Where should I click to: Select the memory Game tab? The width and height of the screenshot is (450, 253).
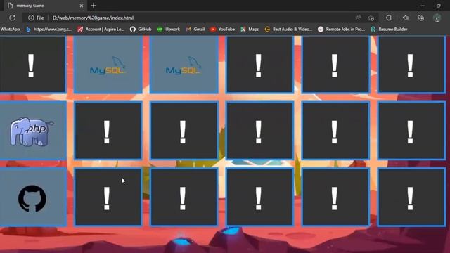pos(44,6)
